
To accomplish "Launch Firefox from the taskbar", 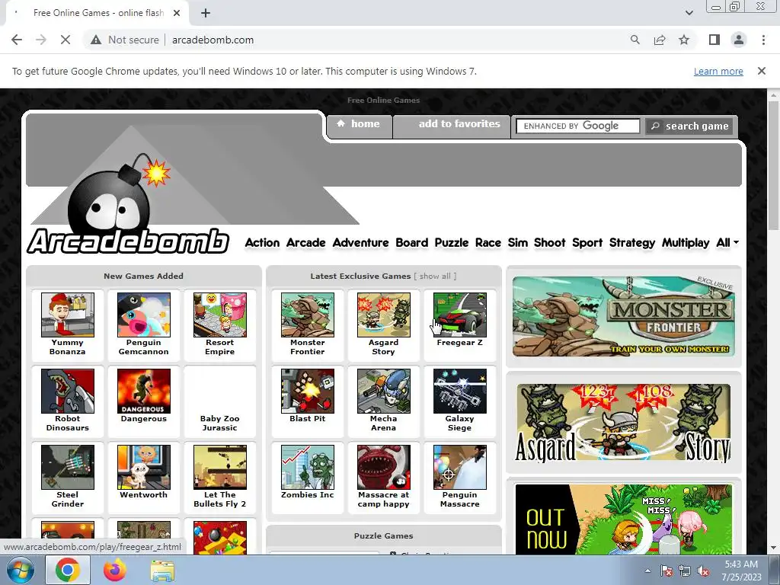I will 115,571.
